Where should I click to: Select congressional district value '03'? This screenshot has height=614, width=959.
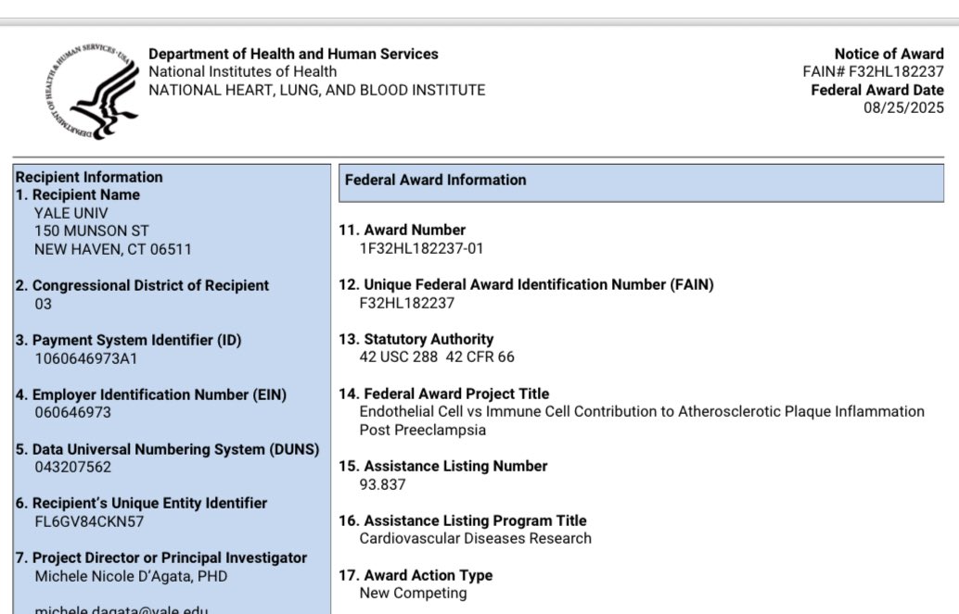tap(44, 304)
